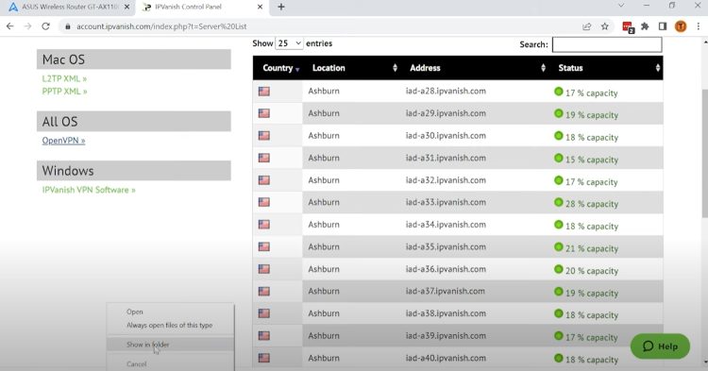Select address iad-a30.ipvanish.com
Image resolution: width=708 pixels, height=371 pixels.
point(446,135)
